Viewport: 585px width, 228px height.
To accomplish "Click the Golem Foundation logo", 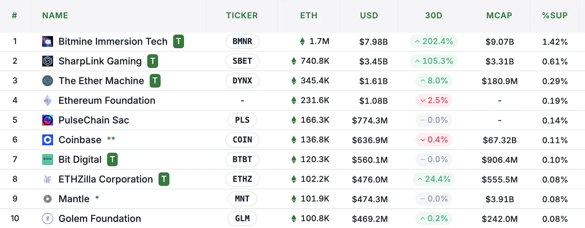I will [x=47, y=219].
